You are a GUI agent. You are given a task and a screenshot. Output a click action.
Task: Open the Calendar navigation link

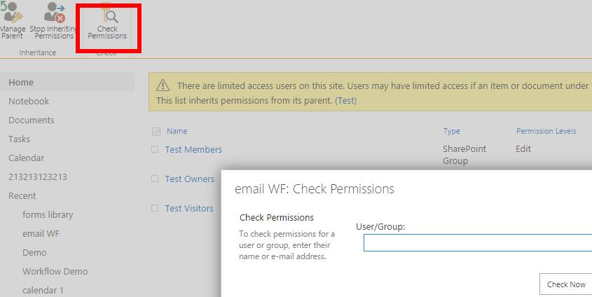(x=26, y=158)
